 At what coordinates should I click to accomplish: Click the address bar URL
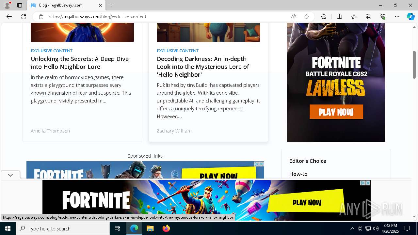click(x=97, y=17)
